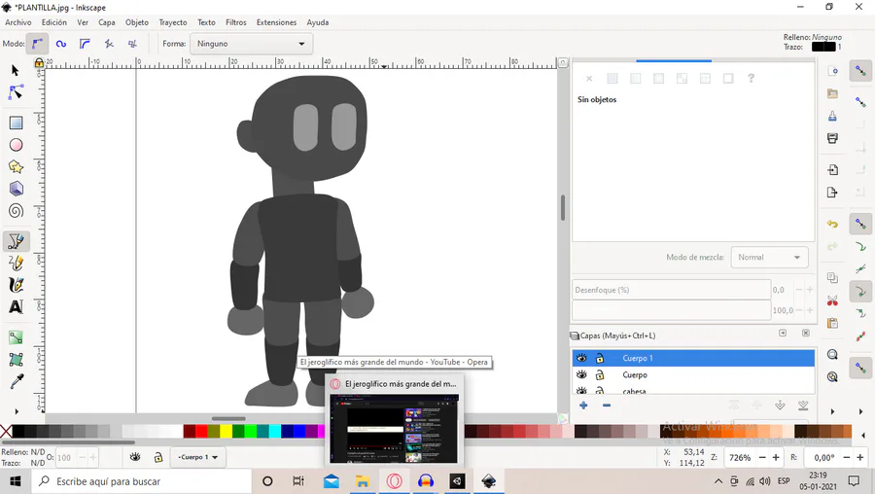The width and height of the screenshot is (875, 494).
Task: Select the Node editing tool
Action: pyautogui.click(x=16, y=92)
